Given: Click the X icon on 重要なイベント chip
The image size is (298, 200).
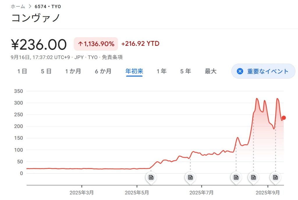Looking at the screenshot, I should pos(240,71).
